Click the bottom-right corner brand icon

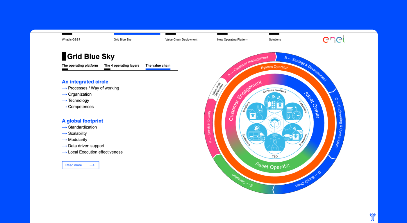pos(372,216)
